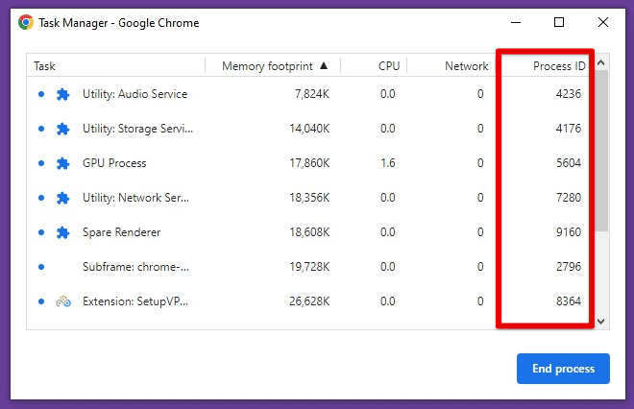Click memory value 19,728K

pos(309,267)
